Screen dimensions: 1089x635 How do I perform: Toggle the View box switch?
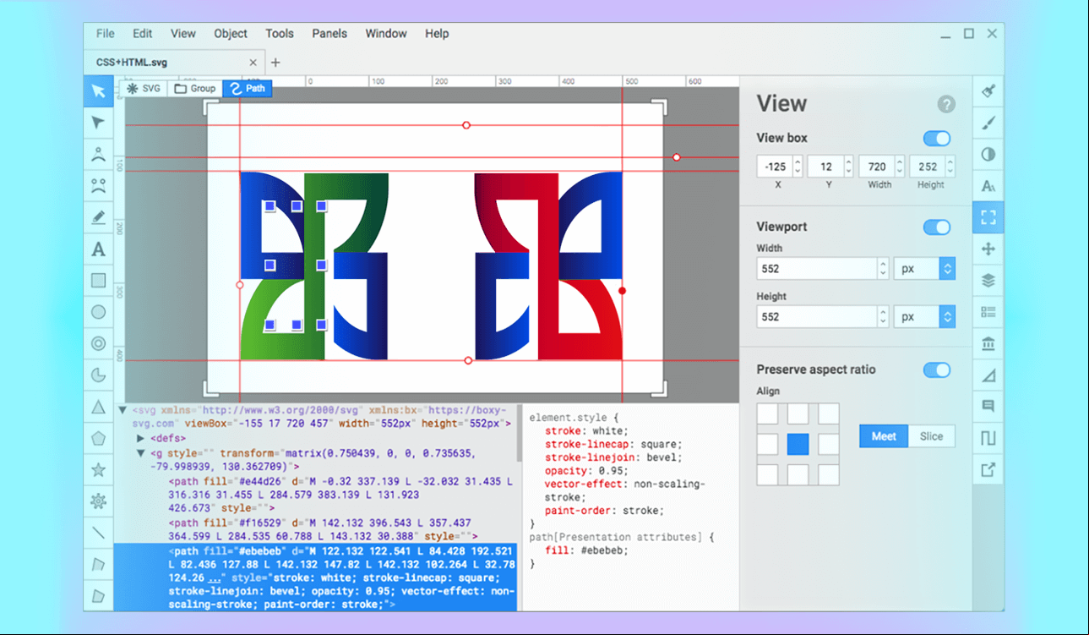(x=937, y=139)
